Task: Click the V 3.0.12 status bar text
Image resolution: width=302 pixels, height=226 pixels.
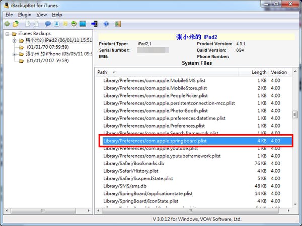Action: [x=197, y=219]
